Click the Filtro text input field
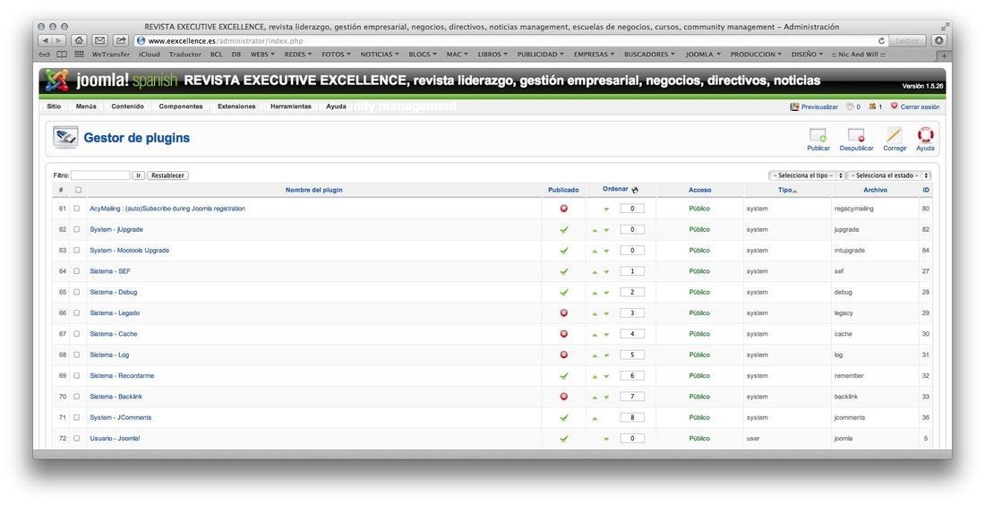Viewport: 985px width, 505px height. (100, 175)
